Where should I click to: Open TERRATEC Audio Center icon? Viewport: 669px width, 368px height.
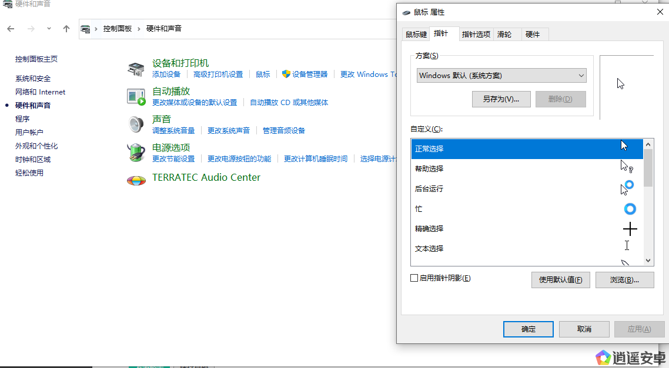click(136, 179)
